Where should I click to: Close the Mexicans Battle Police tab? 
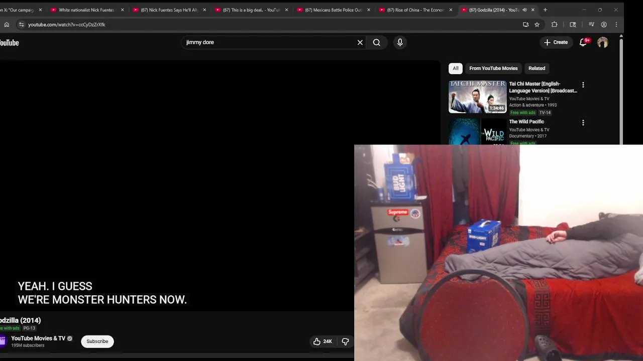coord(369,10)
